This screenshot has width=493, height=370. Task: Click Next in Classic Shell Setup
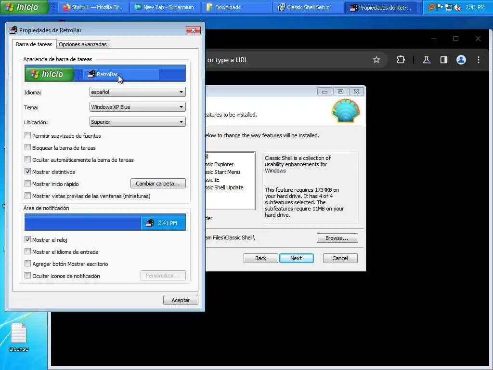(x=296, y=258)
